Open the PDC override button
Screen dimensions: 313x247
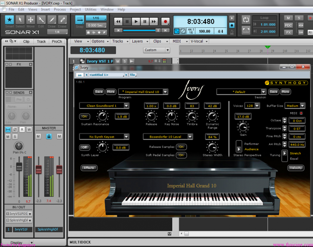click(x=288, y=25)
